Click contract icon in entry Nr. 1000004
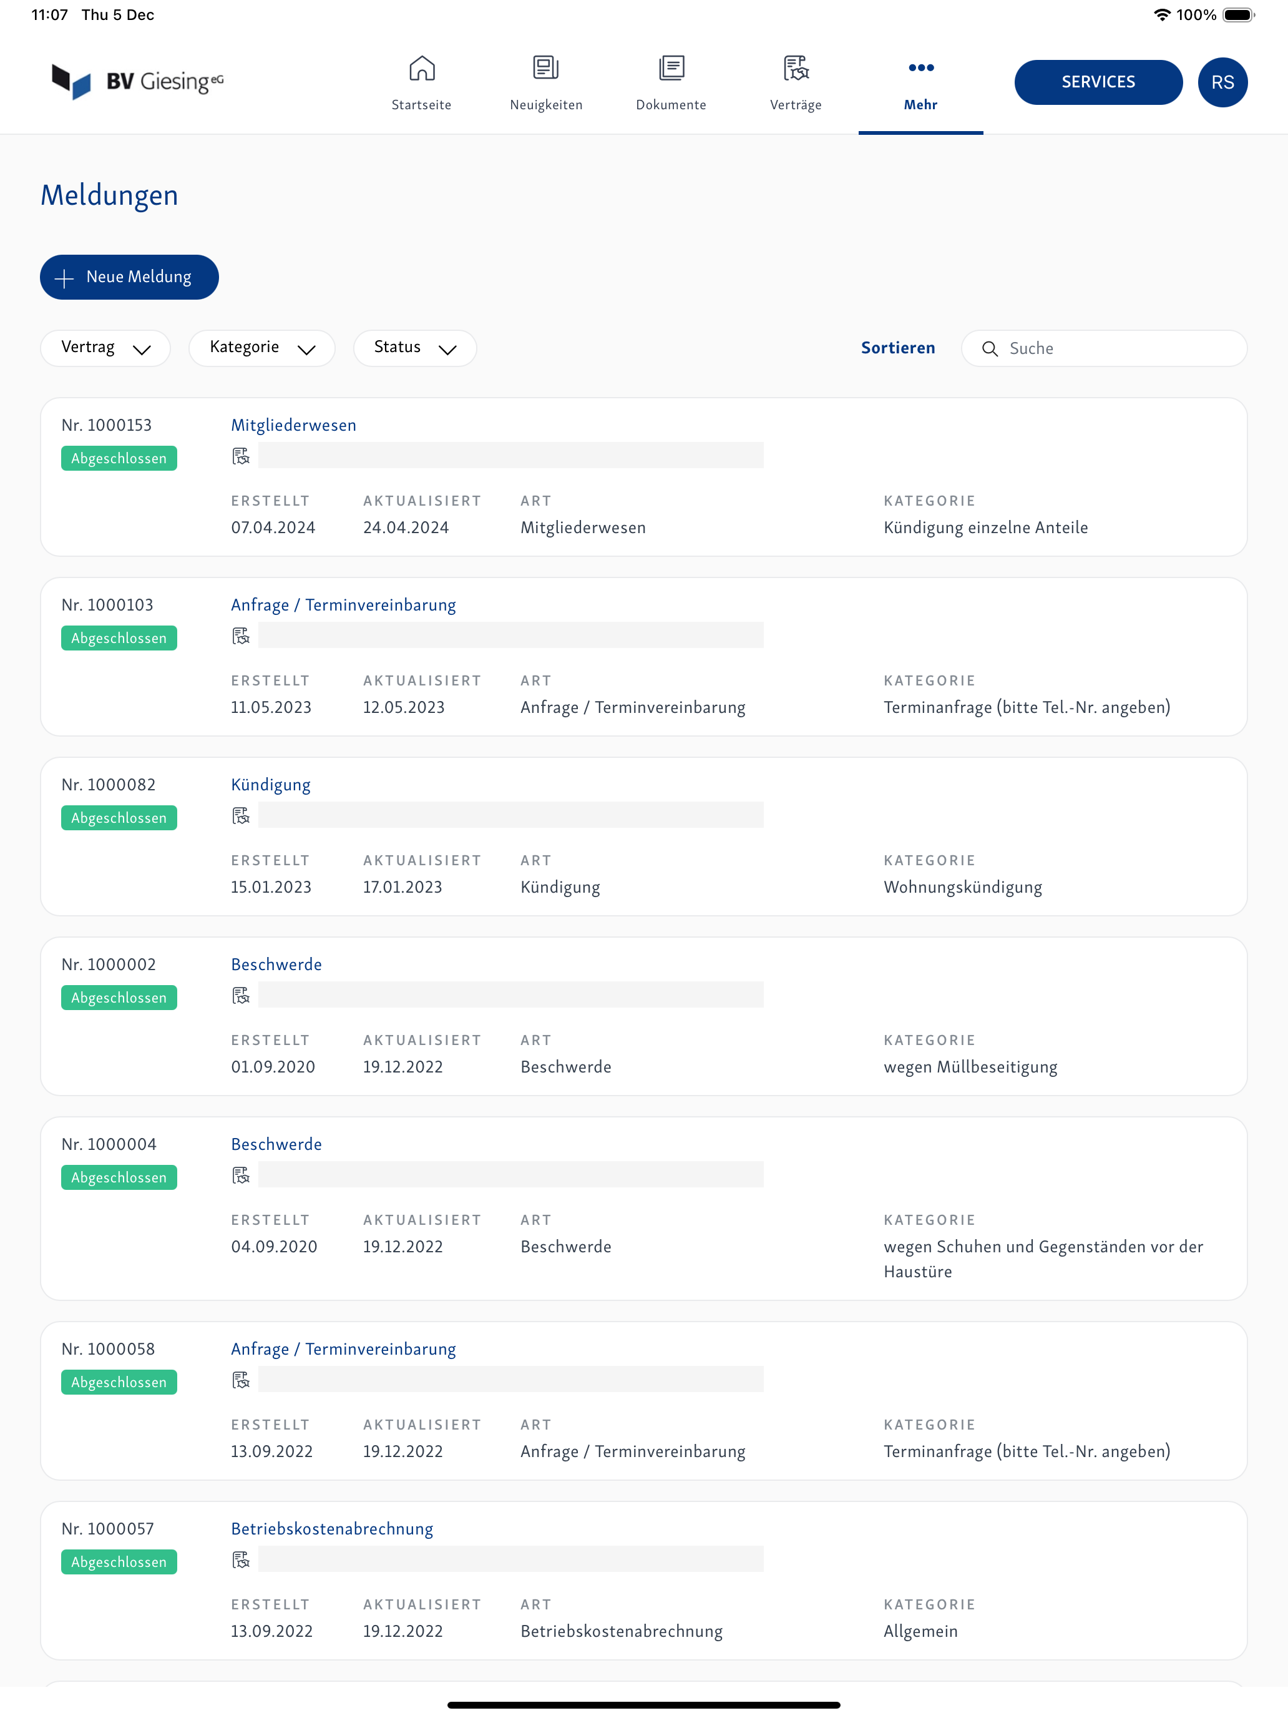Image resolution: width=1288 pixels, height=1718 pixels. pyautogui.click(x=241, y=1175)
